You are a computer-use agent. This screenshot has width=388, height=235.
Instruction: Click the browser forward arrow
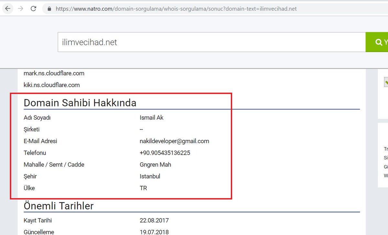tap(20, 9)
